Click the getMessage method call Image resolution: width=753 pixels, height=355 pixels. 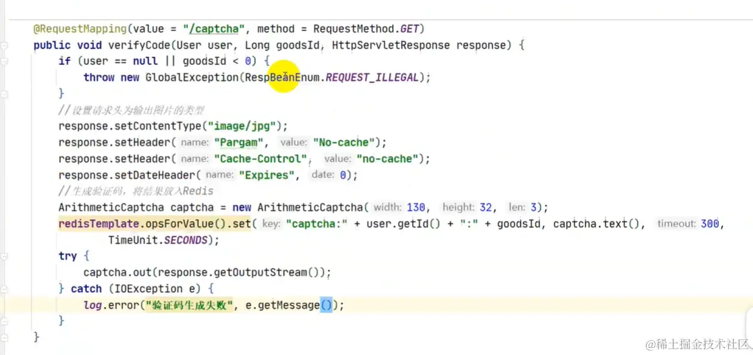coord(288,305)
